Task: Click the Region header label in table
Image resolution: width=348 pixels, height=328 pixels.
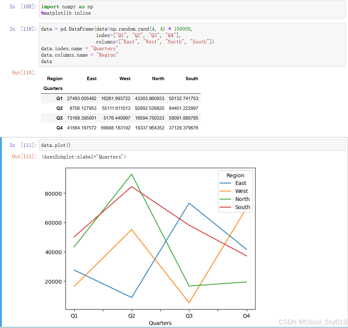Action: (55, 79)
